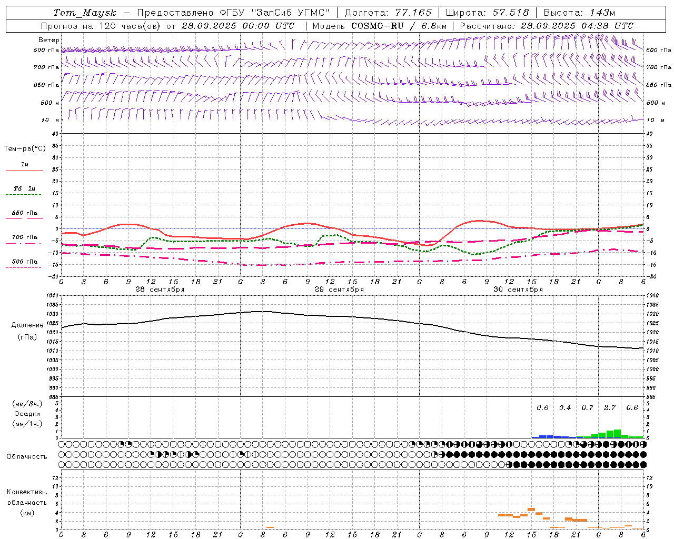Viewport: 674px width, 539px height.
Task: Click the elevation text "Высота: 143м"
Action: (x=579, y=13)
